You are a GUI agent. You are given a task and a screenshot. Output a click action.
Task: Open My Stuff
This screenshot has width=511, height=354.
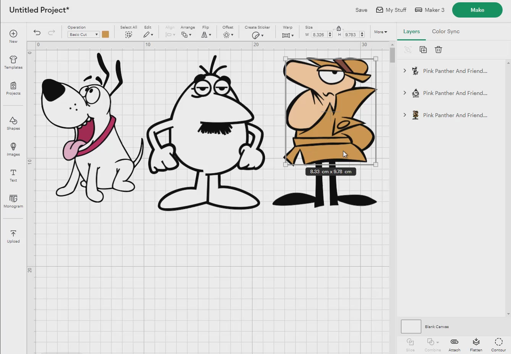click(391, 10)
